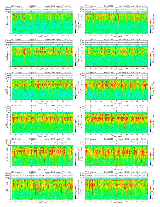Screen dimensions: 160x207
Task: Click 'Time (sec)' label under the 6:50:0 plot
Action: click(117, 36)
